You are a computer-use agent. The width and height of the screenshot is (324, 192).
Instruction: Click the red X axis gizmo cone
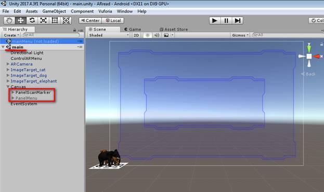317,56
